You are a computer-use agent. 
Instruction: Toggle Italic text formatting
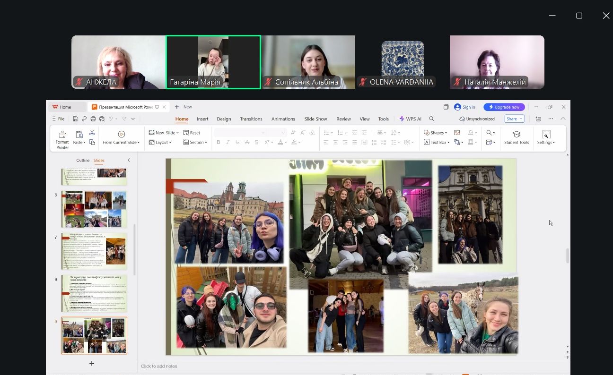coord(228,142)
